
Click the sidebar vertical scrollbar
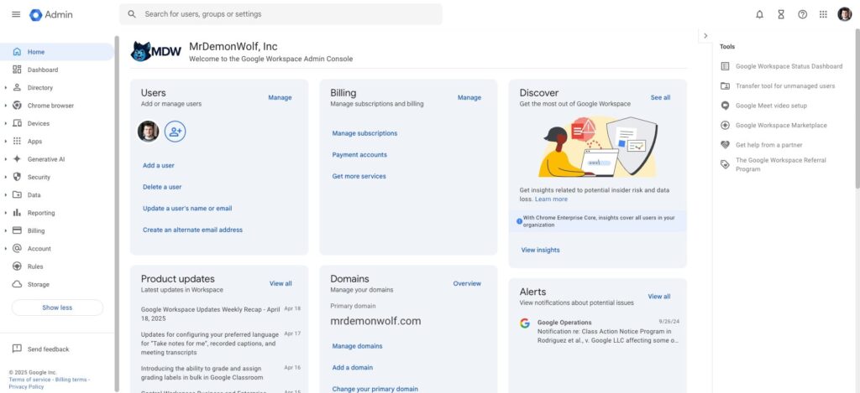(x=116, y=214)
